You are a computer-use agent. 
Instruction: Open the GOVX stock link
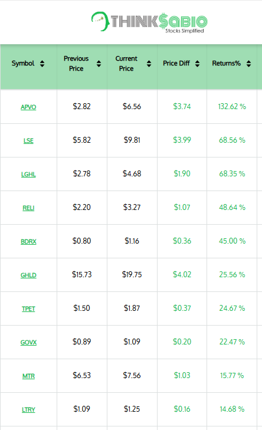pos(28,342)
